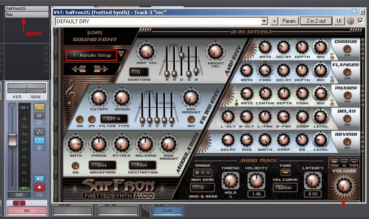Click the main VOLUME knob
This screenshot has height=219, width=369.
tap(344, 186)
